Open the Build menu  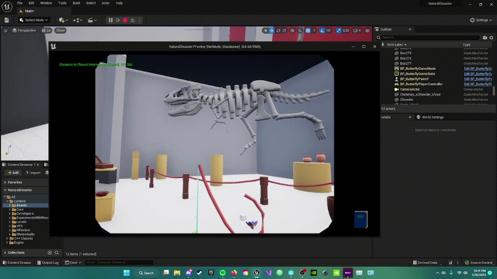(76, 3)
